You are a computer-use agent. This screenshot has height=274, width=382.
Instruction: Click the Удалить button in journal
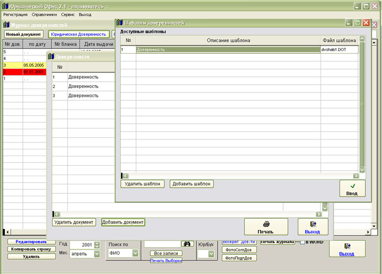pyautogui.click(x=31, y=256)
